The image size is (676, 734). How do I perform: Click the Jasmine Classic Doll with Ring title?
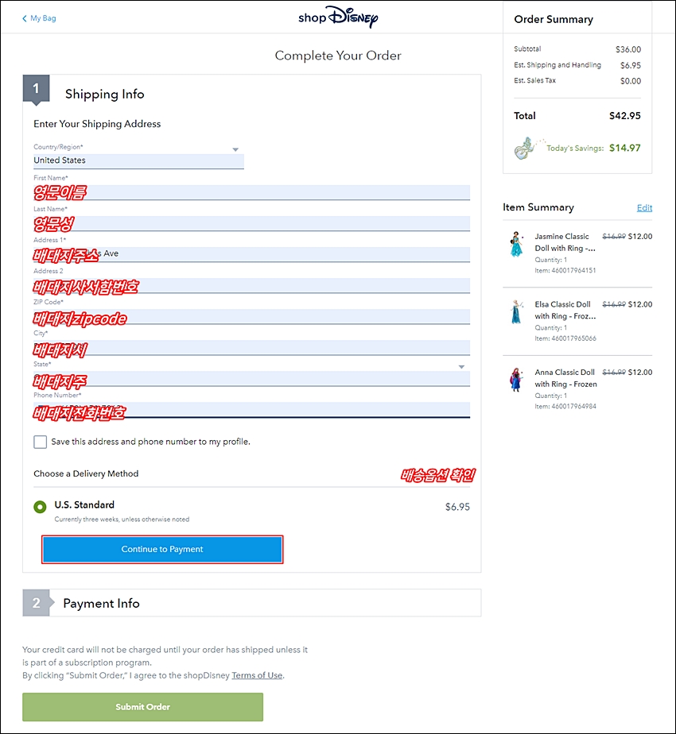[565, 242]
